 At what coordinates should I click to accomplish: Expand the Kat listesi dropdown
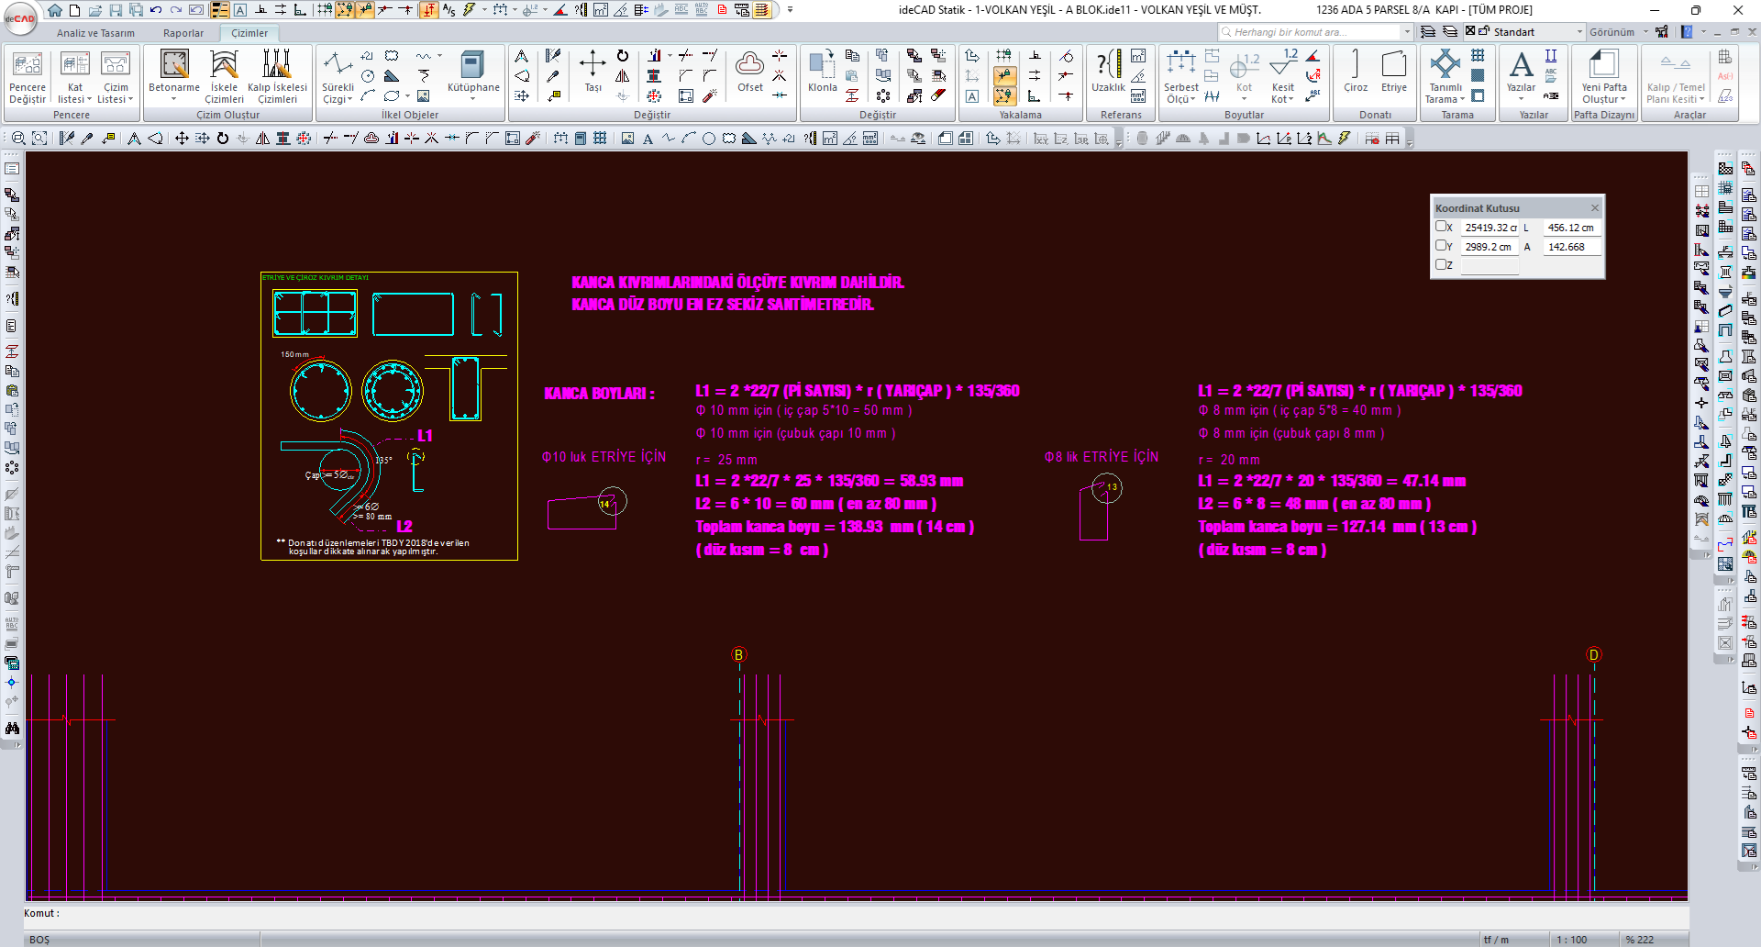pyautogui.click(x=89, y=99)
